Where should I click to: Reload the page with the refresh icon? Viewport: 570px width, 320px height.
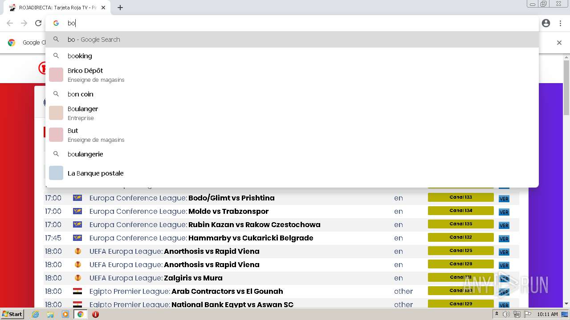[38, 23]
